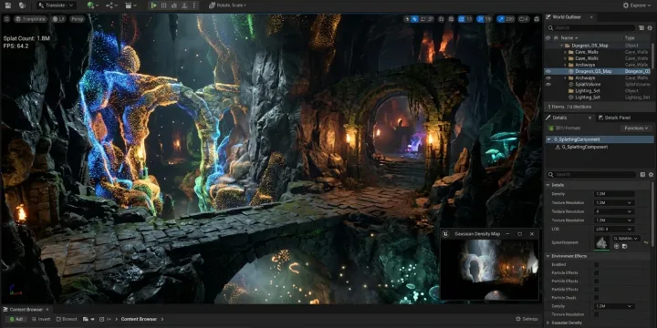Click the source control icon beside Save

22,5
